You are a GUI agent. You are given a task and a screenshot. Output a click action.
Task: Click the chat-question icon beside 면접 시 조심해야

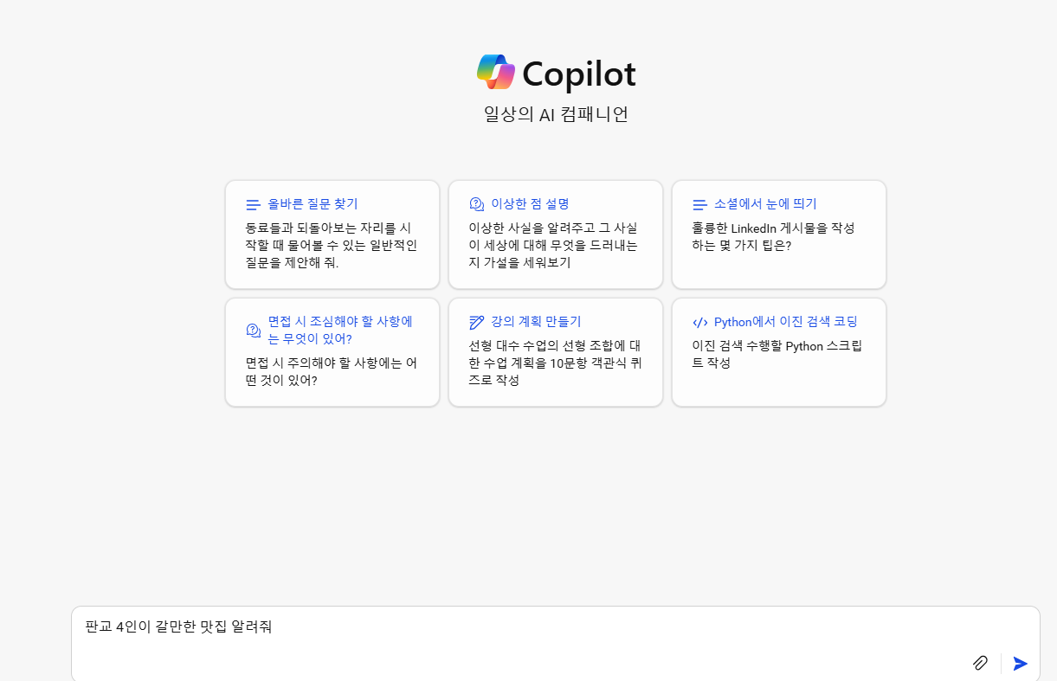[x=254, y=330]
